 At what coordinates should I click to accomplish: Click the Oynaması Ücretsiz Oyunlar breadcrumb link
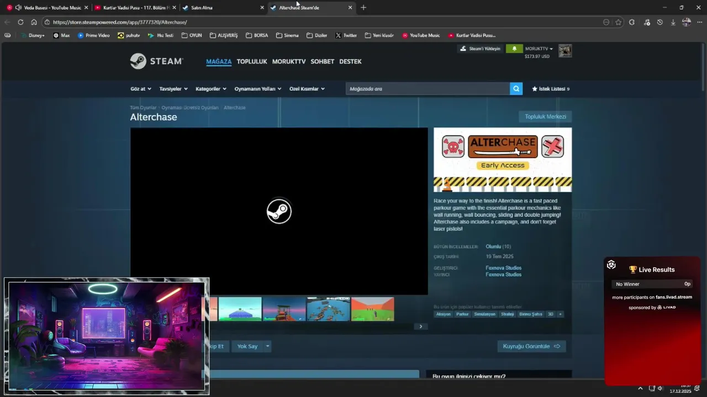pos(190,108)
